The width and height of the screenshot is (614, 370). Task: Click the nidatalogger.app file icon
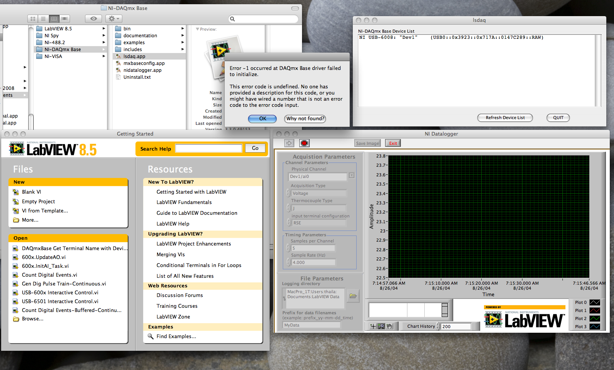tap(118, 70)
